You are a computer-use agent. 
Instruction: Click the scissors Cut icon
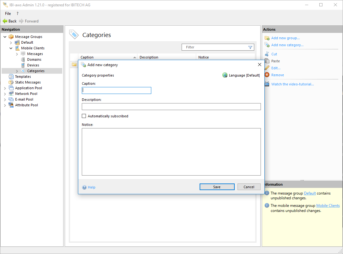[267, 54]
